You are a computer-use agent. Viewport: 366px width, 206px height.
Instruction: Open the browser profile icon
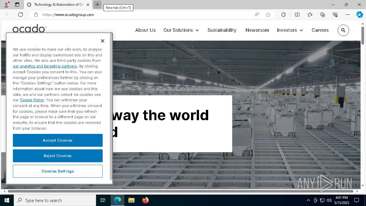click(x=6, y=5)
